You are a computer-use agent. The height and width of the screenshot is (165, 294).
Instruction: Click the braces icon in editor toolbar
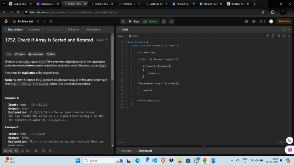279,36
